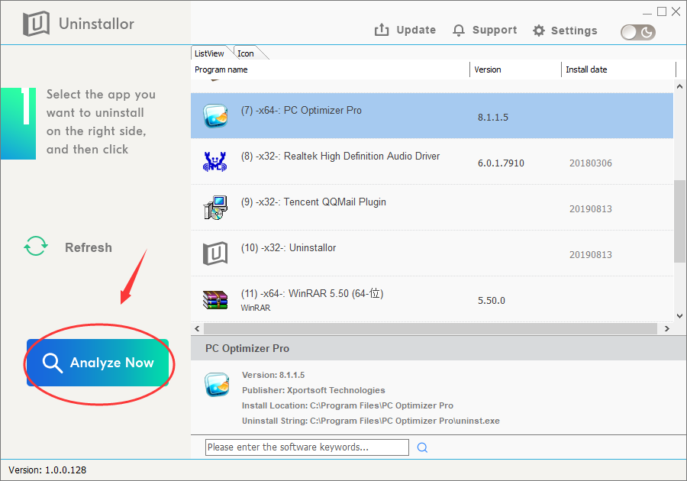Click the PC Optimizer Pro details heading
The height and width of the screenshot is (481, 687).
coord(247,348)
